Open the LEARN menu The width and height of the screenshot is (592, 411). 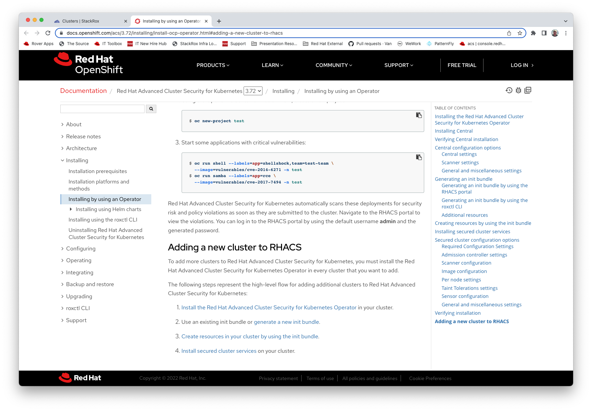pyautogui.click(x=273, y=65)
